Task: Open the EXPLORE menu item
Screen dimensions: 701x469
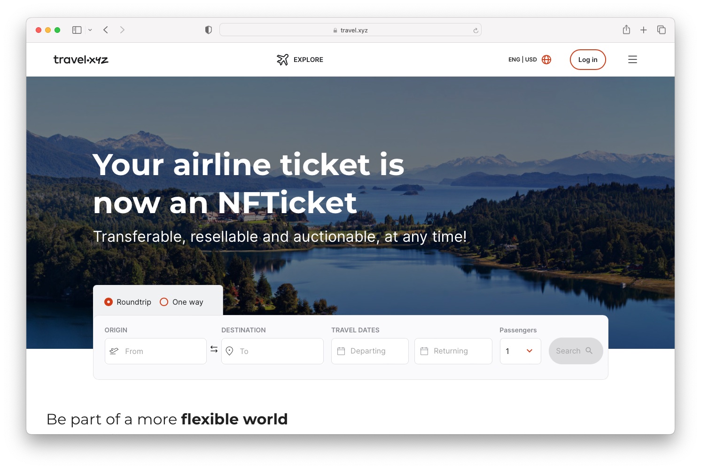Action: 308,60
